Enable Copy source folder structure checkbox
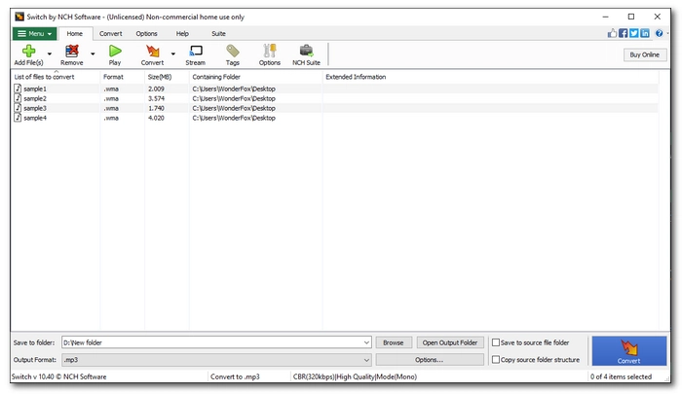 tap(495, 359)
